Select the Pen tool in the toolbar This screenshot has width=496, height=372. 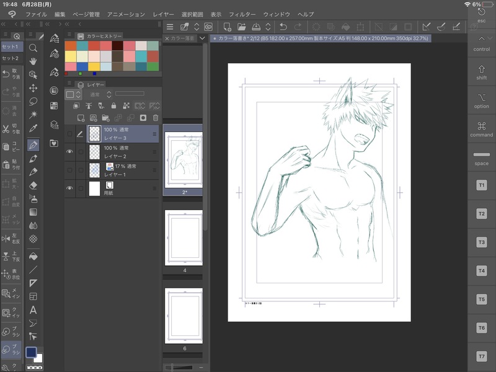pyautogui.click(x=33, y=144)
